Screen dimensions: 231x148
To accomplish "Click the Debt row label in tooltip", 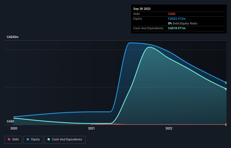I will (x=136, y=14).
